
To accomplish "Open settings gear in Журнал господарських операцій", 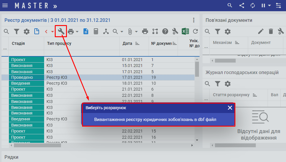I will pos(227,84).
